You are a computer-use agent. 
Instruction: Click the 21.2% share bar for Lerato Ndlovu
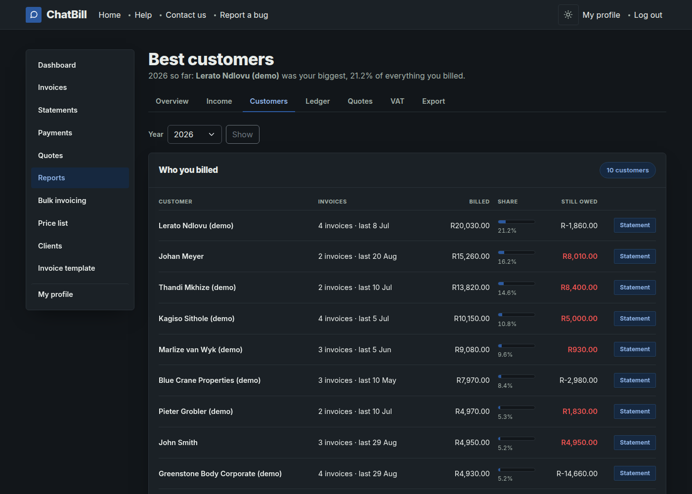pyautogui.click(x=516, y=222)
